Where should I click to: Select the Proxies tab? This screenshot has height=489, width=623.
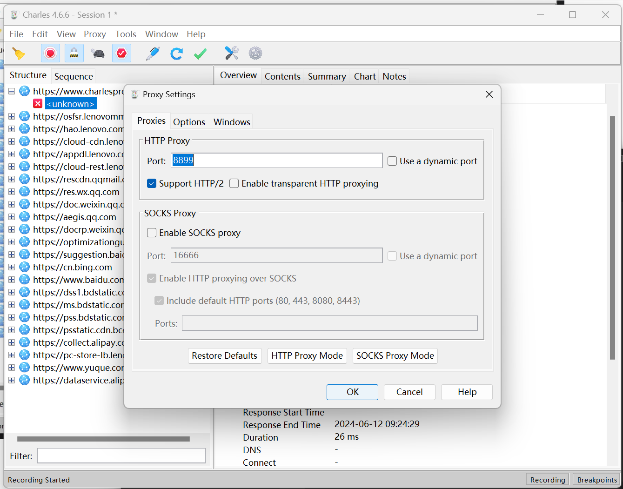[x=151, y=121]
